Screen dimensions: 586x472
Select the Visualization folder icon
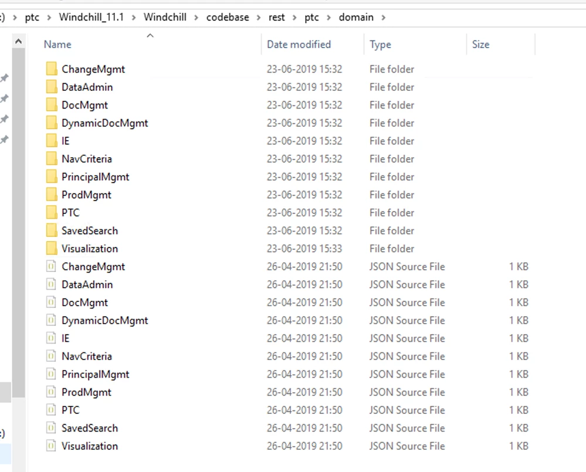[x=52, y=248]
